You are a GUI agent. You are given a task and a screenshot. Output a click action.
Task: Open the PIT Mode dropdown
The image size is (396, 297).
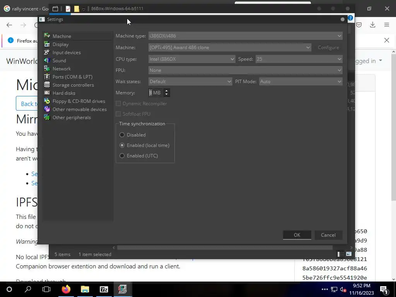(301, 81)
